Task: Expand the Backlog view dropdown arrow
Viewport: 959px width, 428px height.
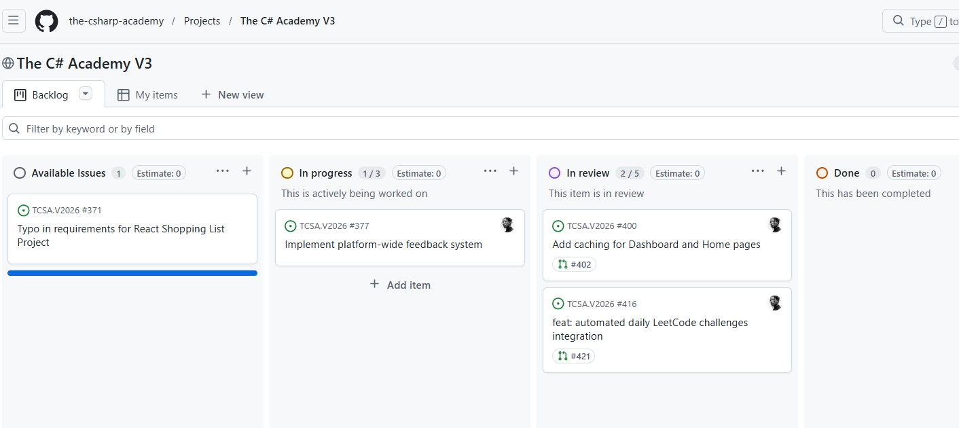Action: [86, 94]
